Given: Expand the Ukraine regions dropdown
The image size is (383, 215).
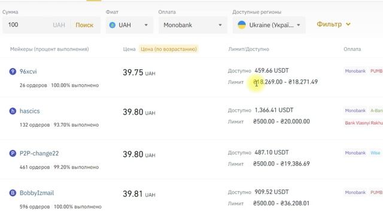Looking at the screenshot, I should click(x=269, y=25).
